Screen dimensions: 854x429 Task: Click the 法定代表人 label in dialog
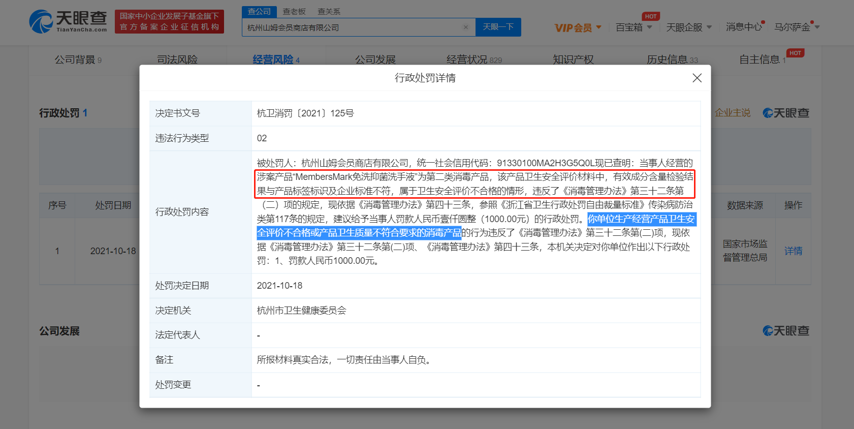tap(177, 335)
